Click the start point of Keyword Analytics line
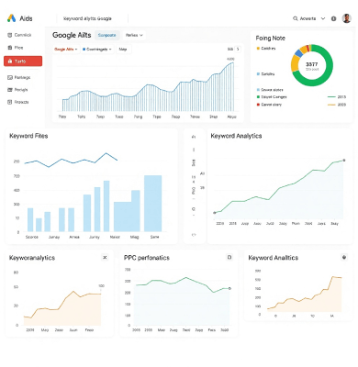 [x=215, y=213]
